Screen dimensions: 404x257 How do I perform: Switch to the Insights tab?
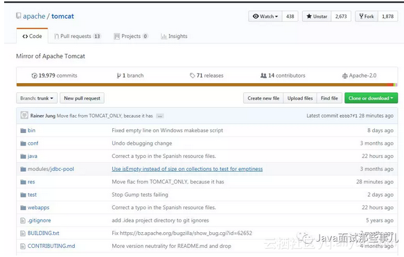tap(174, 36)
